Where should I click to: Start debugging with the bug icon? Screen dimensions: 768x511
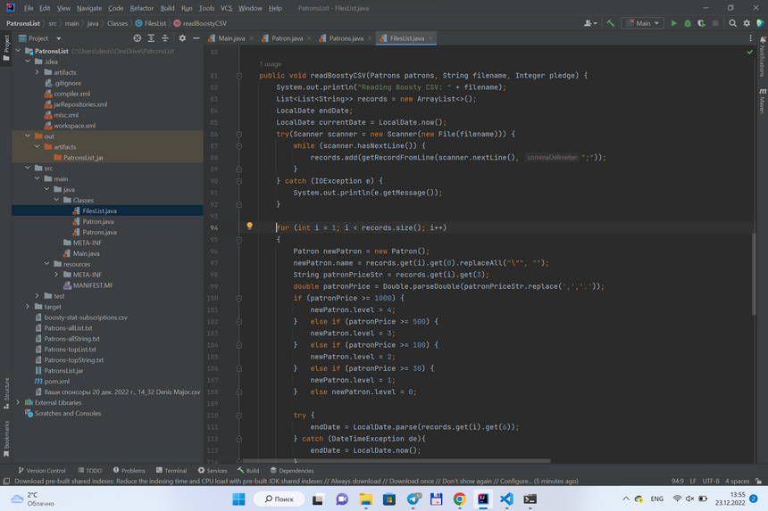pyautogui.click(x=688, y=23)
